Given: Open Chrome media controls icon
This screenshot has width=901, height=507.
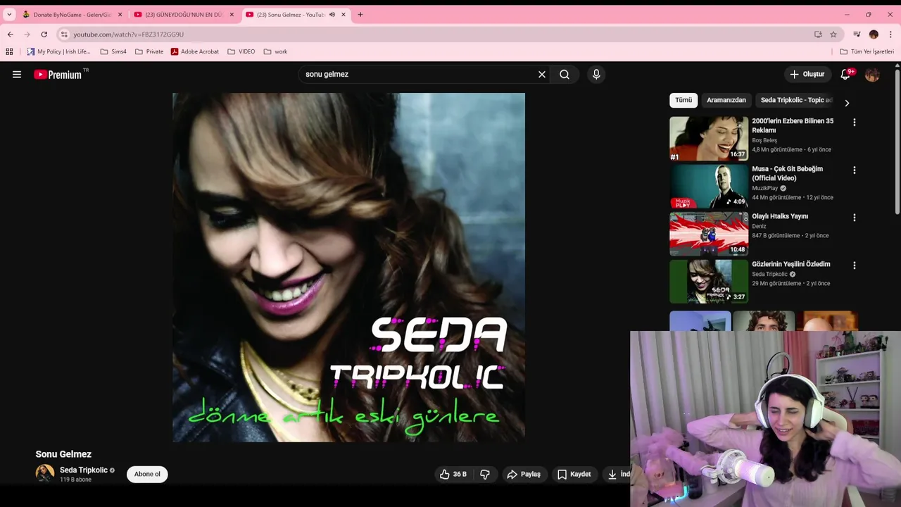Looking at the screenshot, I should click(x=857, y=34).
